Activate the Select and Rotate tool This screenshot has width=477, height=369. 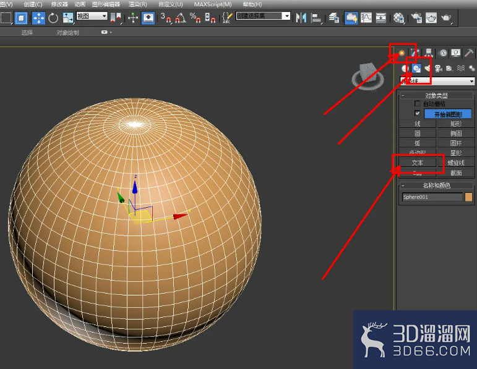(53, 18)
